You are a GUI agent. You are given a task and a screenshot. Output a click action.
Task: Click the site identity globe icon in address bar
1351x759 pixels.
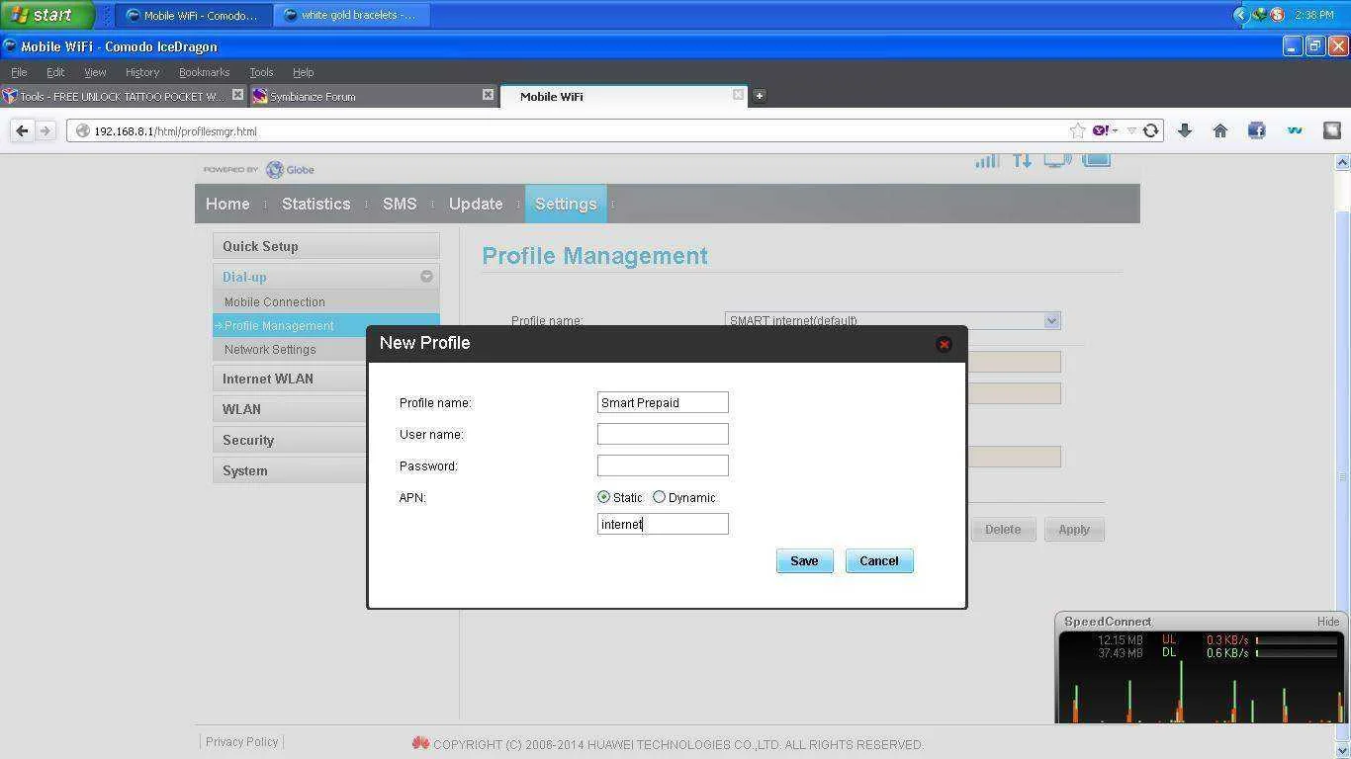click(x=83, y=130)
